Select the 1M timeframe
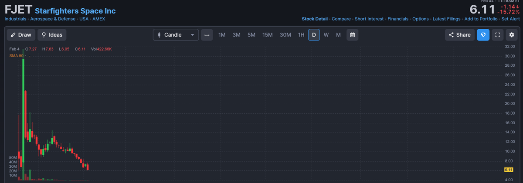The height and width of the screenshot is (183, 523). click(222, 35)
